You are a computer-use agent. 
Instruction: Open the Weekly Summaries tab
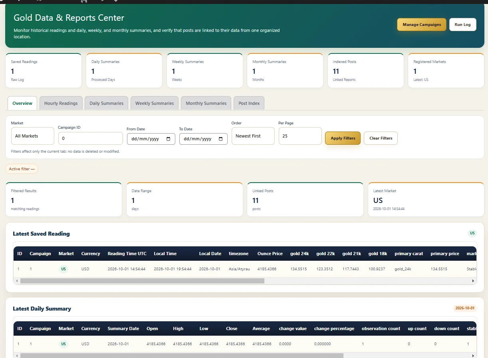[x=155, y=103]
